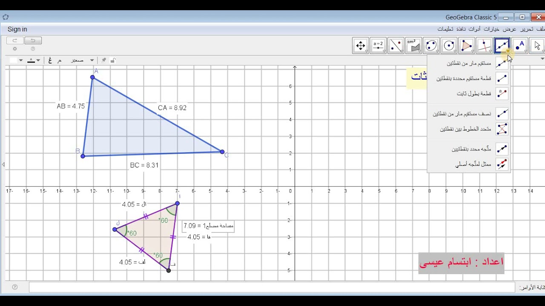Click help icon beside input bar

pyautogui.click(x=15, y=287)
